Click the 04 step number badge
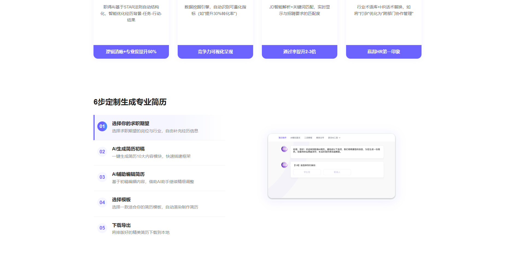 (x=102, y=202)
